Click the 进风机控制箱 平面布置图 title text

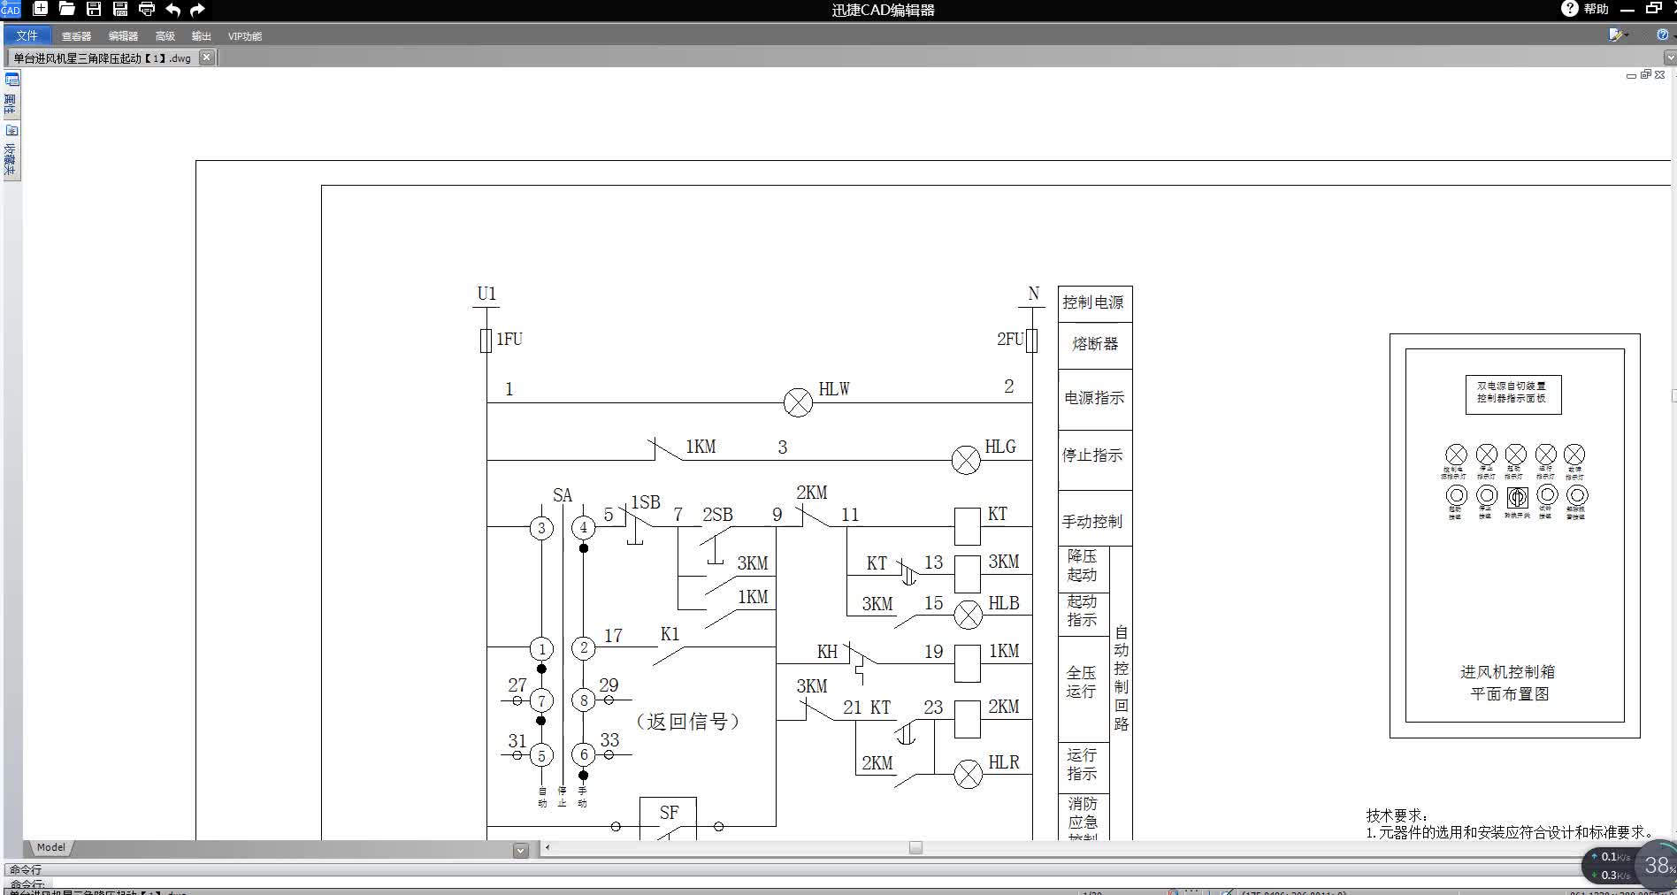[1508, 683]
